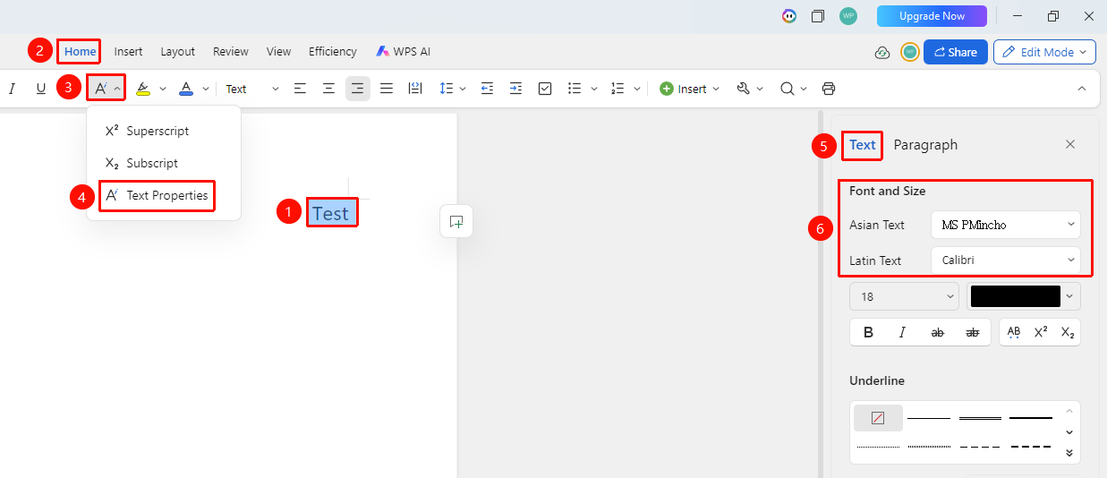Click the Share button
The width and height of the screenshot is (1107, 478).
tap(956, 52)
